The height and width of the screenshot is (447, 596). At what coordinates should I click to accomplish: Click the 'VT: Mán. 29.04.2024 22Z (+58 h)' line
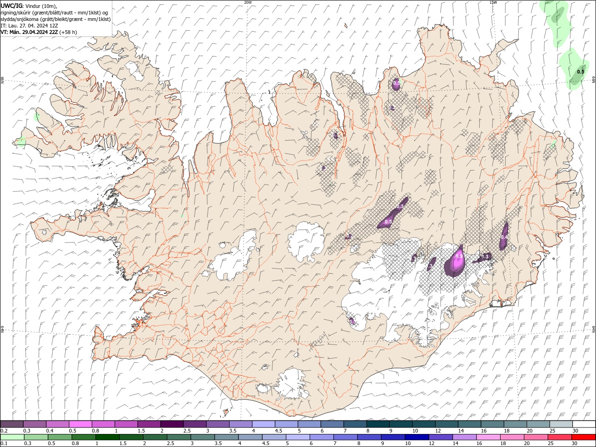coord(39,32)
